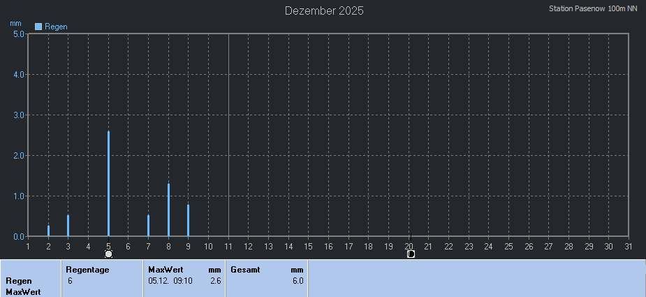
Task: Click the full moon icon under day 5
Action: pyautogui.click(x=108, y=254)
